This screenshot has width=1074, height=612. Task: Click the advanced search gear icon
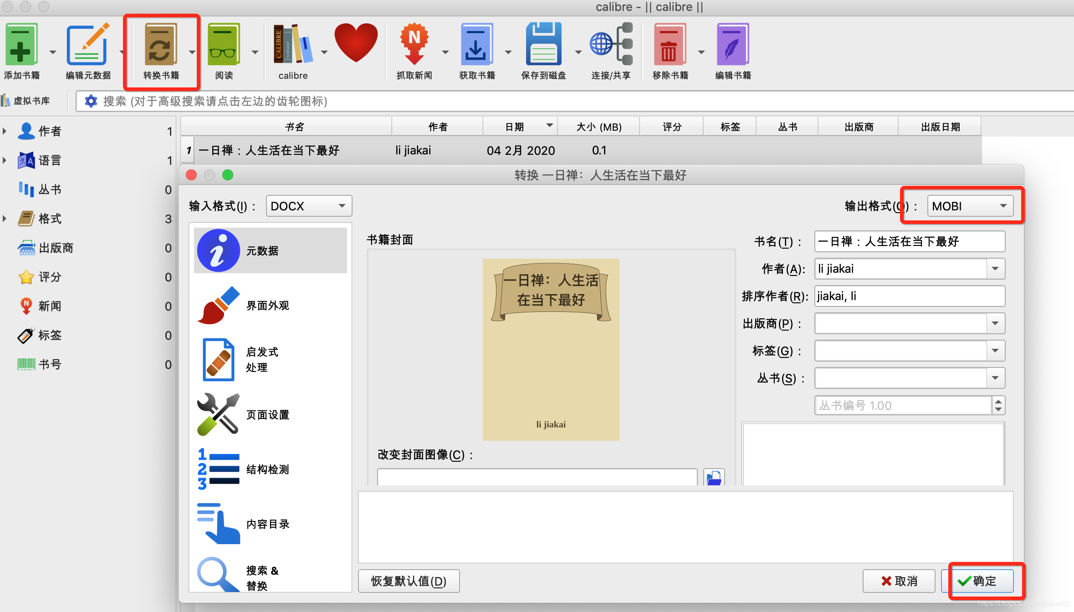tap(91, 101)
